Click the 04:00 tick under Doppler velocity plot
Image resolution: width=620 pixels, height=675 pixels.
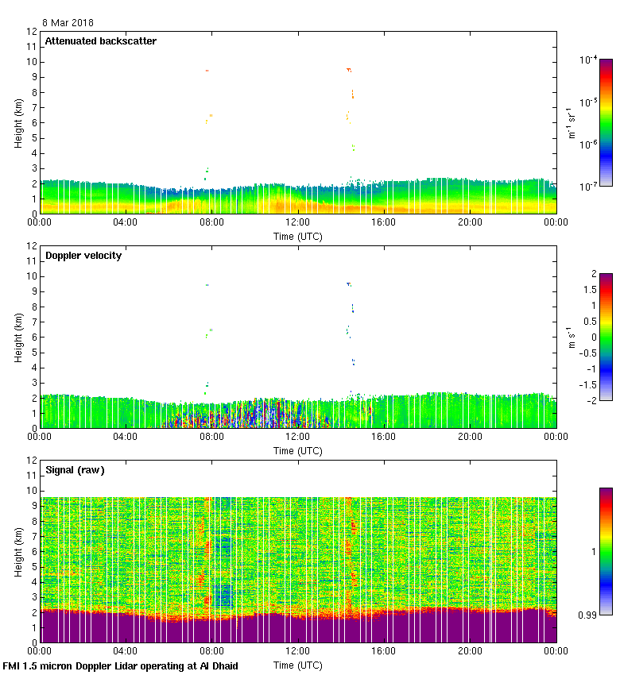[126, 437]
